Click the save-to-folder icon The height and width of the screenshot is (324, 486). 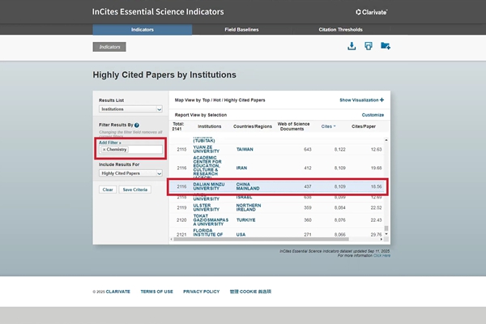[x=386, y=46]
